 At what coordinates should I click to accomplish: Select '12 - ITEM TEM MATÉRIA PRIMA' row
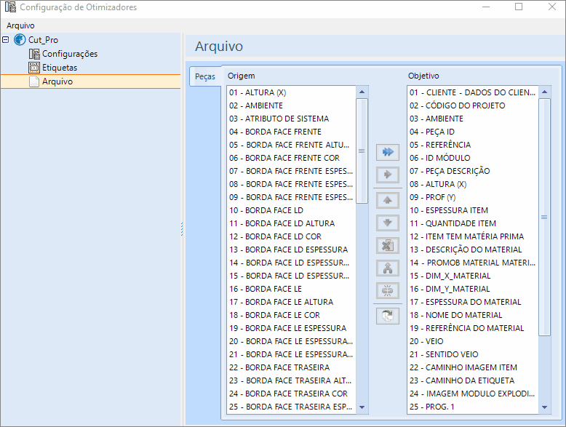473,236
